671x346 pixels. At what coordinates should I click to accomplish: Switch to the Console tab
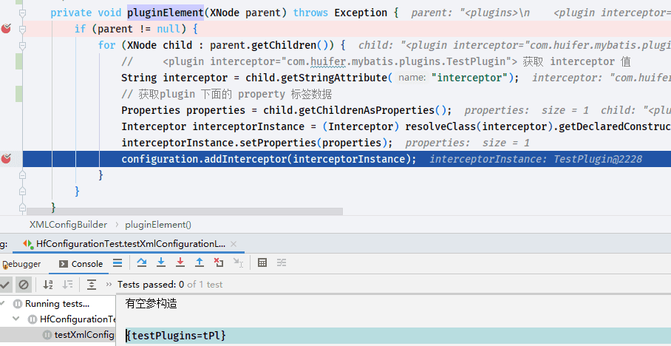(x=81, y=264)
